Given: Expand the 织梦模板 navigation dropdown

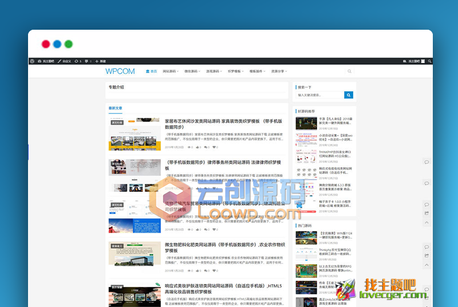Looking at the screenshot, I should click(236, 71).
